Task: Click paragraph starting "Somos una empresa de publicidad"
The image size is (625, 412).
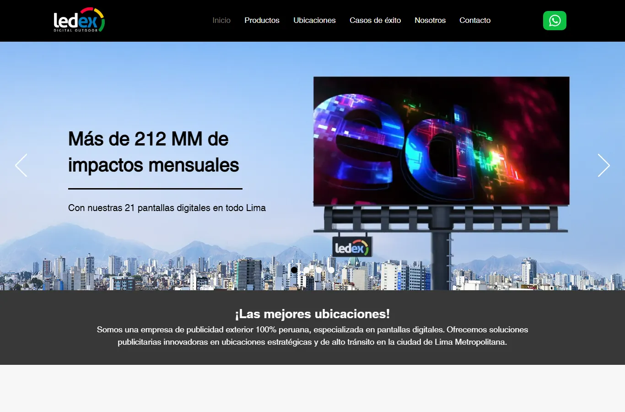Action: (x=312, y=336)
